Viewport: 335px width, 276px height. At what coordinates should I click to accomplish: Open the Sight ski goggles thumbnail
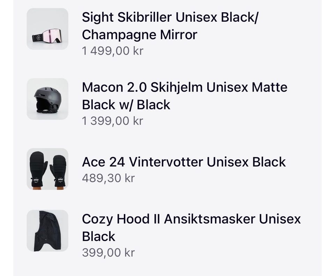pos(47,29)
